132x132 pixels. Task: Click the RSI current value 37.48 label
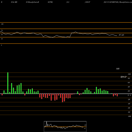[x=121, y=35]
